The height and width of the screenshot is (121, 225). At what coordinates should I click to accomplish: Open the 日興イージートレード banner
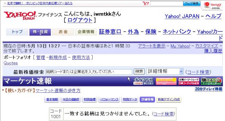point(189,81)
